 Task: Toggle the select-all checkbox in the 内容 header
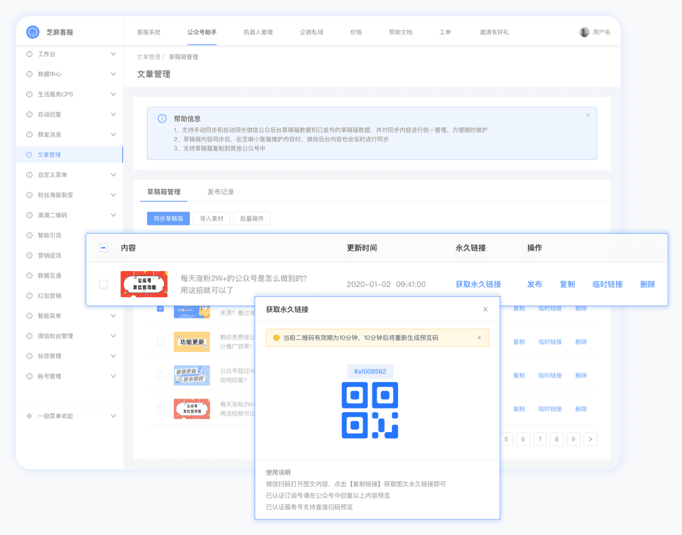(x=103, y=248)
